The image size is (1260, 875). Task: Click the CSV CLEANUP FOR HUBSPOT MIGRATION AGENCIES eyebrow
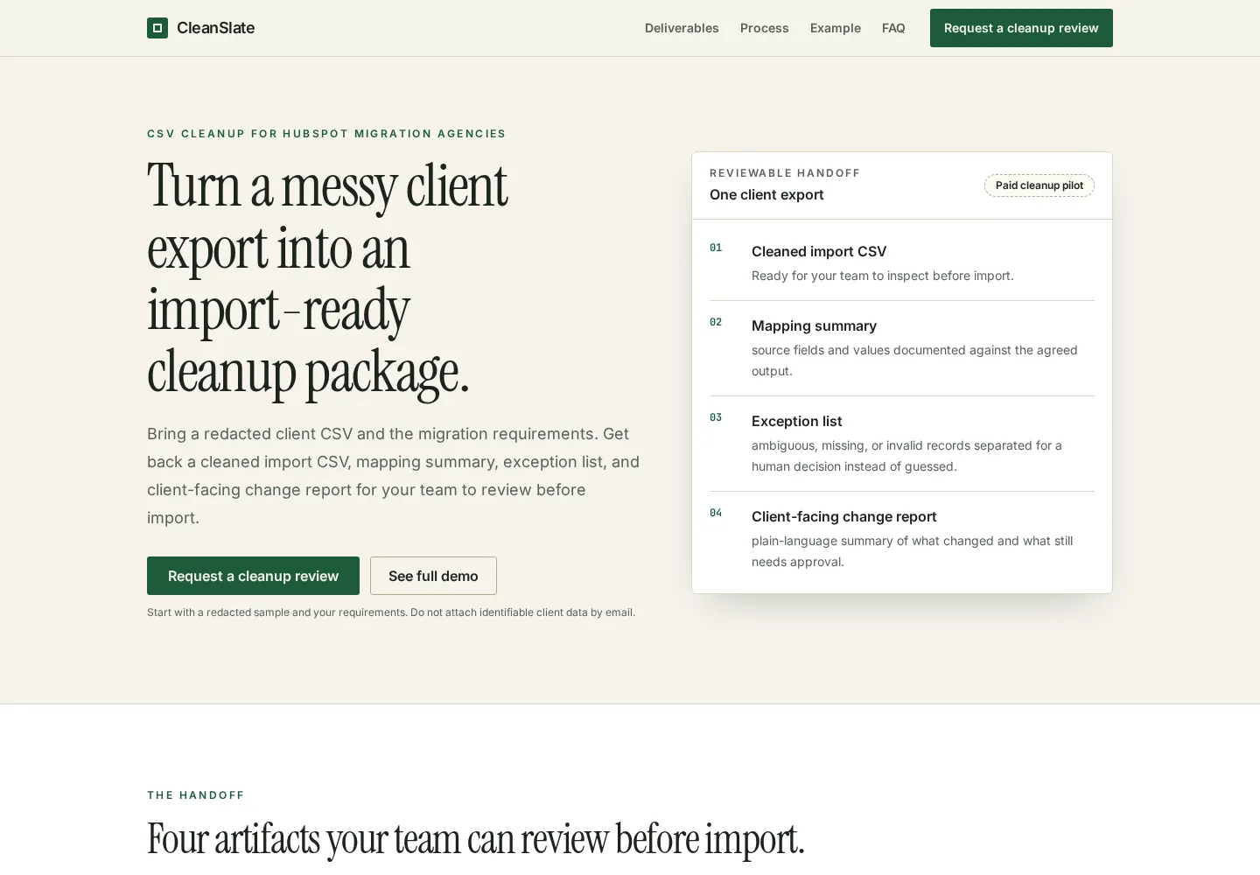click(x=326, y=134)
